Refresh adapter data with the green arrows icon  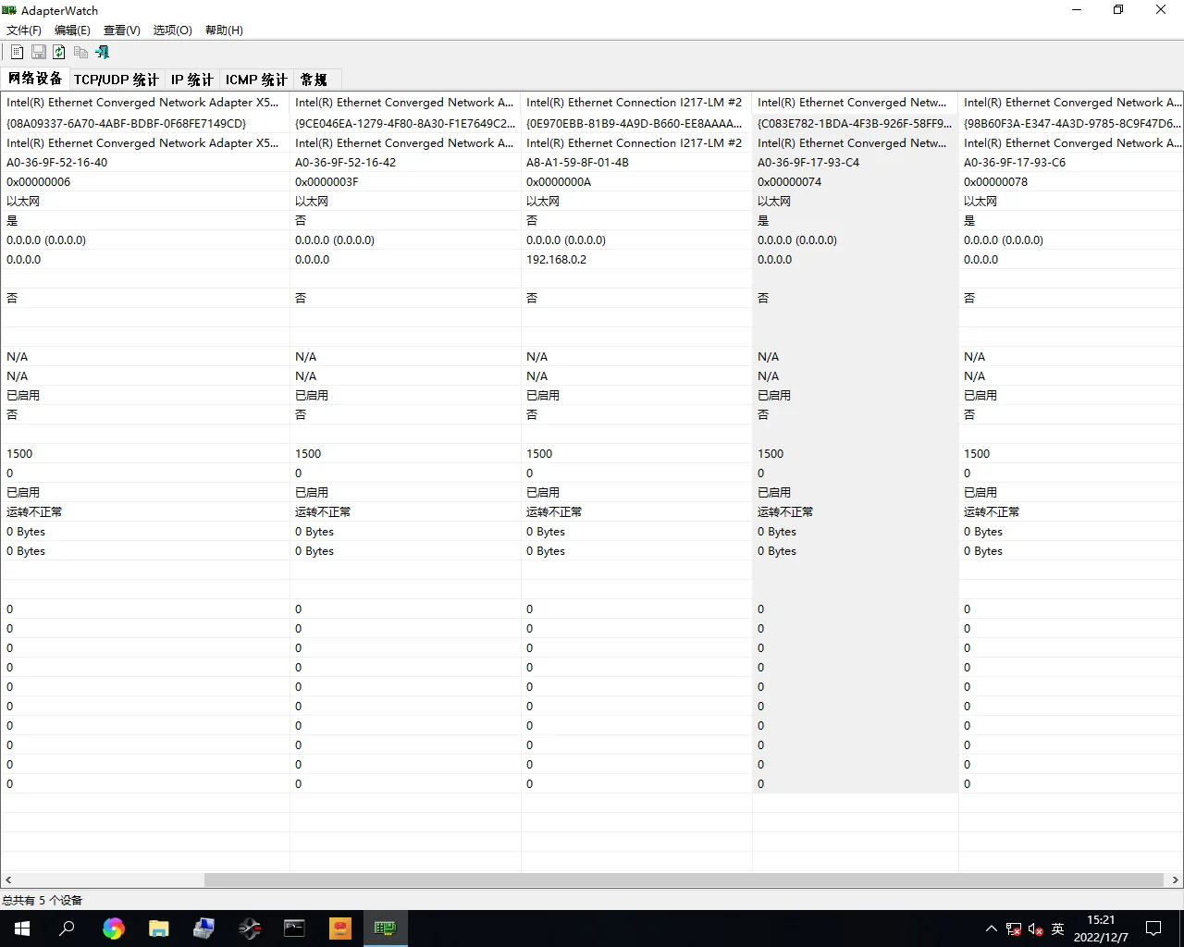pos(59,53)
